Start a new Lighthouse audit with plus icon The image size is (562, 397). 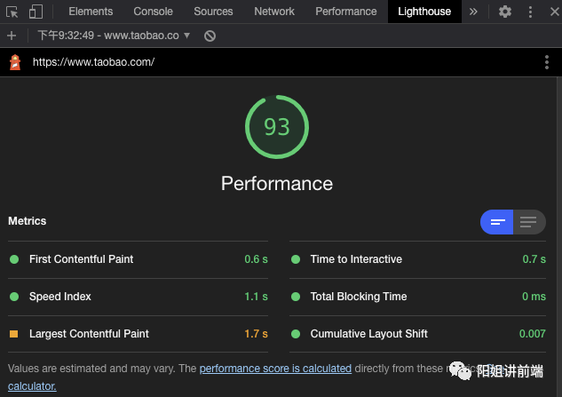(12, 36)
